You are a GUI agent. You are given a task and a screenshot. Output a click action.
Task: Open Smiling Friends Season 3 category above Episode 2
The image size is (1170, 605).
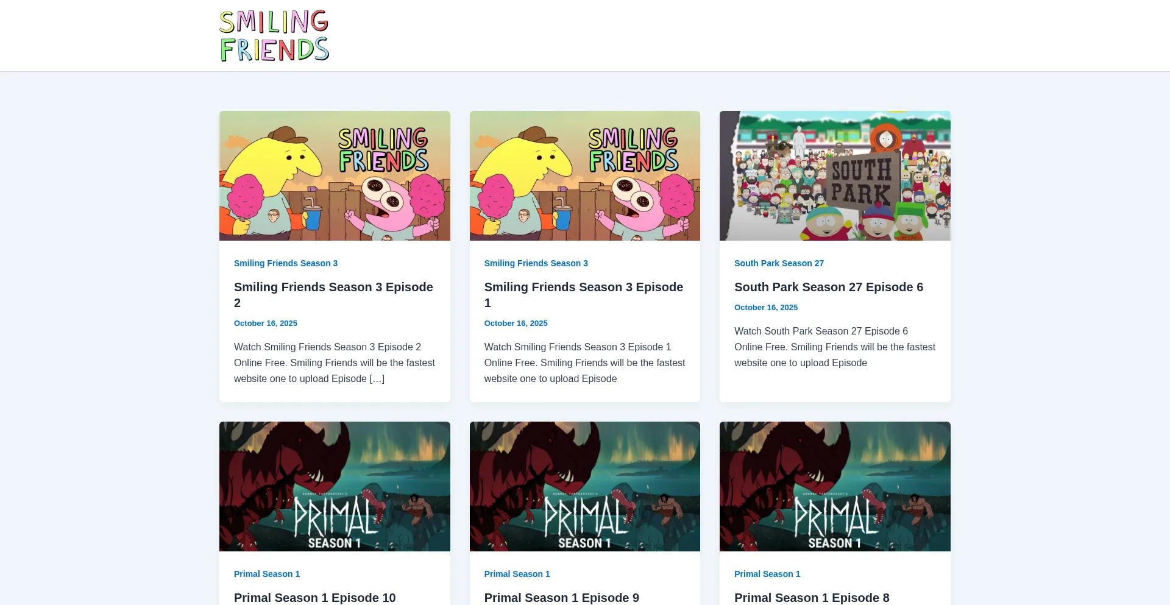click(286, 263)
